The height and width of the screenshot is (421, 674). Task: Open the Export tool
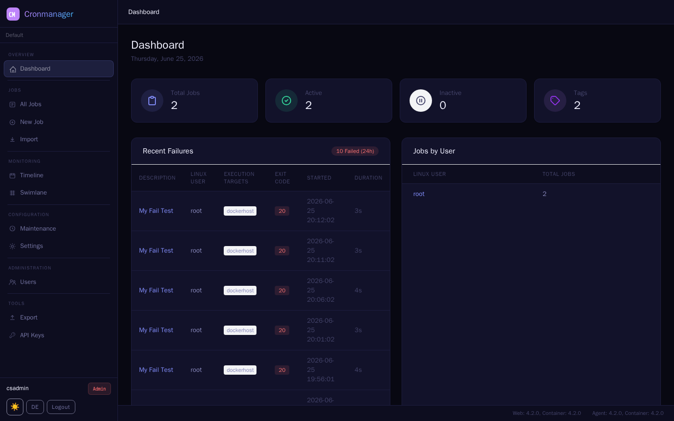pyautogui.click(x=59, y=318)
